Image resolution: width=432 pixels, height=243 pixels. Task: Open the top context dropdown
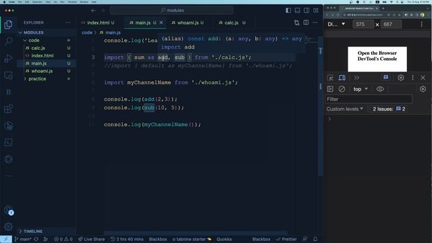pyautogui.click(x=360, y=89)
